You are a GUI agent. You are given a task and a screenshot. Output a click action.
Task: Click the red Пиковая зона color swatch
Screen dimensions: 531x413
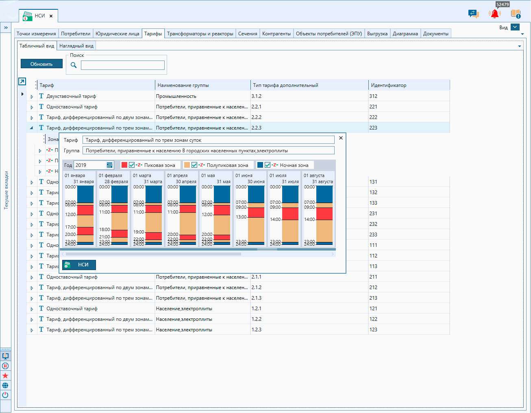(124, 165)
